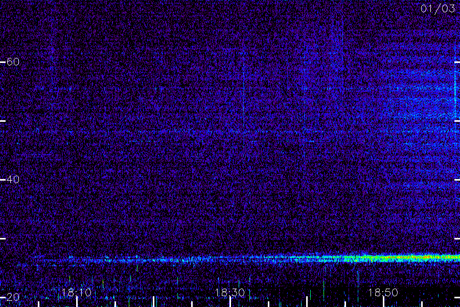Click the 60 frequency axis label

(13, 62)
